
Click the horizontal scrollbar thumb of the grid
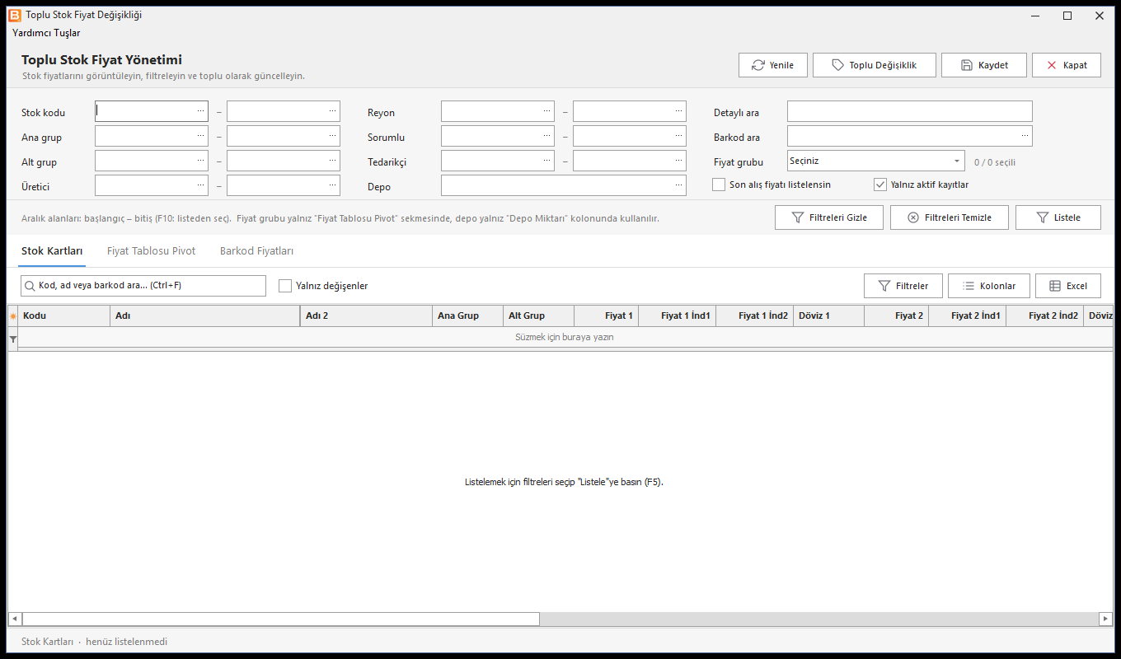click(281, 619)
